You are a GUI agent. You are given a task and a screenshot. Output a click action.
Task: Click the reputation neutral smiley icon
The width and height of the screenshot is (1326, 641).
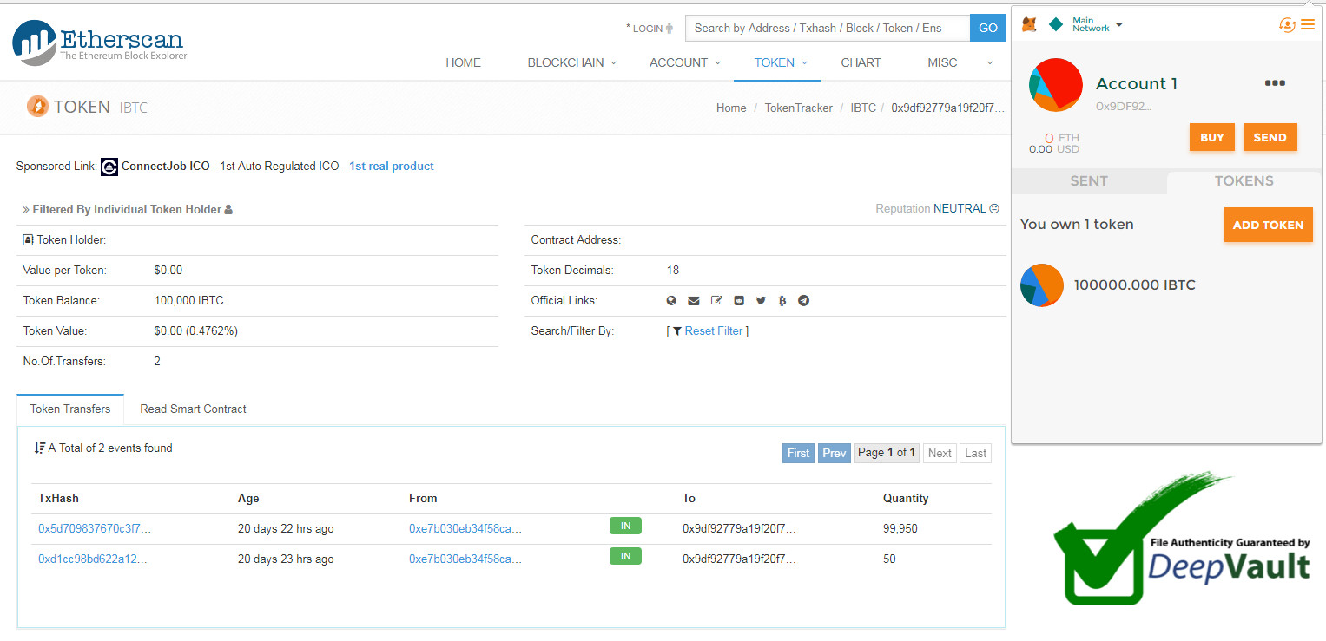point(994,209)
